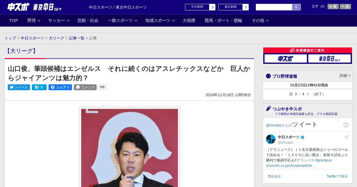The image size is (357, 187).
Task: Click the verified badge beside 中日スポーツ
Action: coord(303,137)
